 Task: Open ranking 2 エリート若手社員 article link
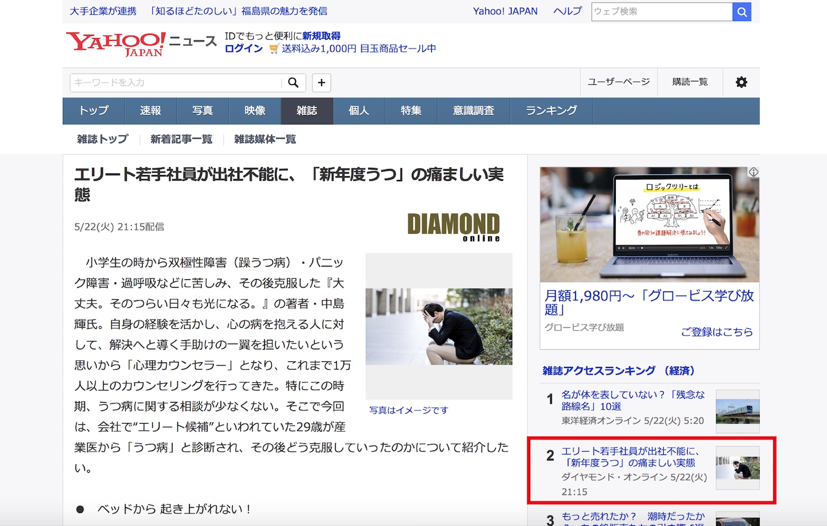click(x=630, y=457)
